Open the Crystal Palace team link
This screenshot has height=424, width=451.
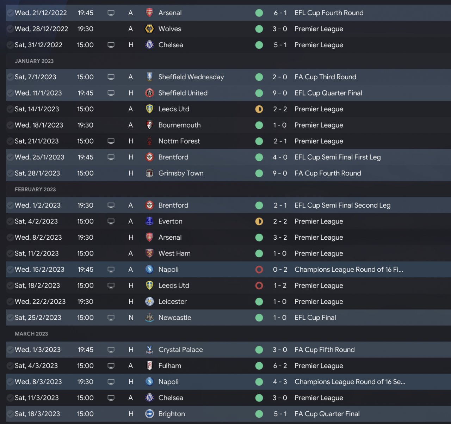coord(180,350)
